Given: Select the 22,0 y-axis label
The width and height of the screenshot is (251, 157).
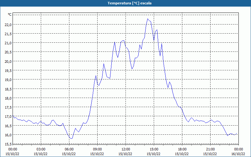Looking at the screenshot, I should click(8, 24).
